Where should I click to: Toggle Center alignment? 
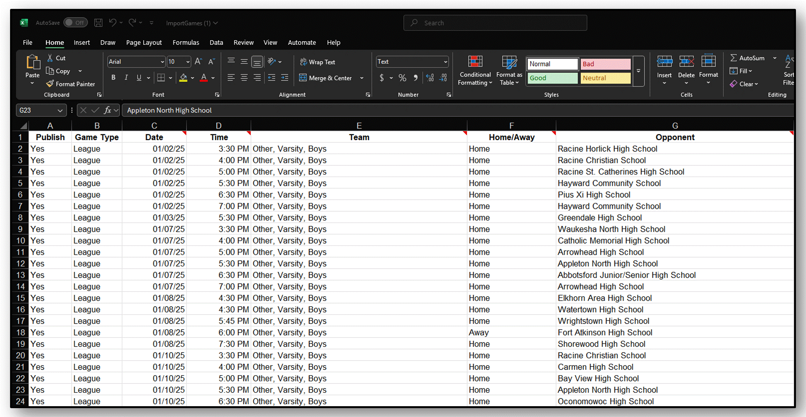(244, 78)
